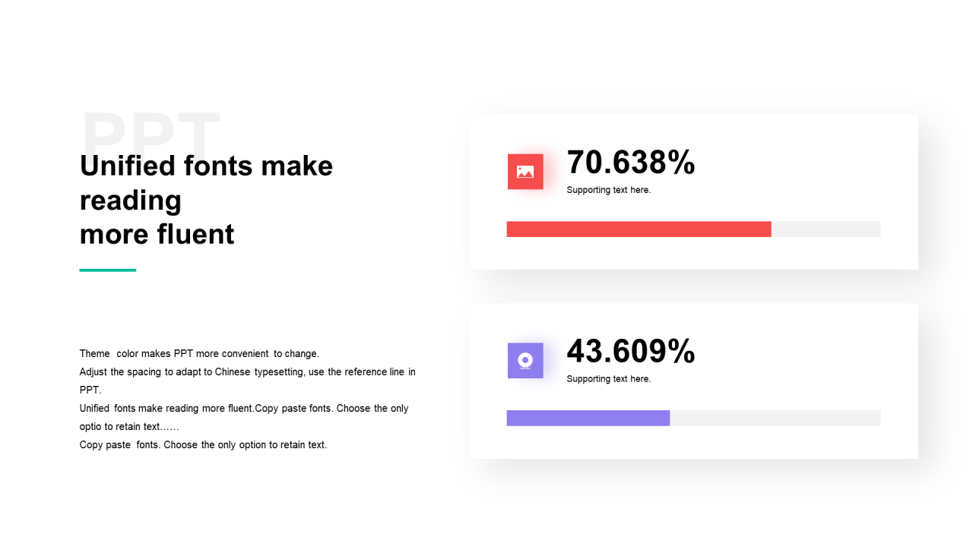Screen dimensions: 973x547
Task: Select the faded PPT watermark text
Action: coord(151,129)
